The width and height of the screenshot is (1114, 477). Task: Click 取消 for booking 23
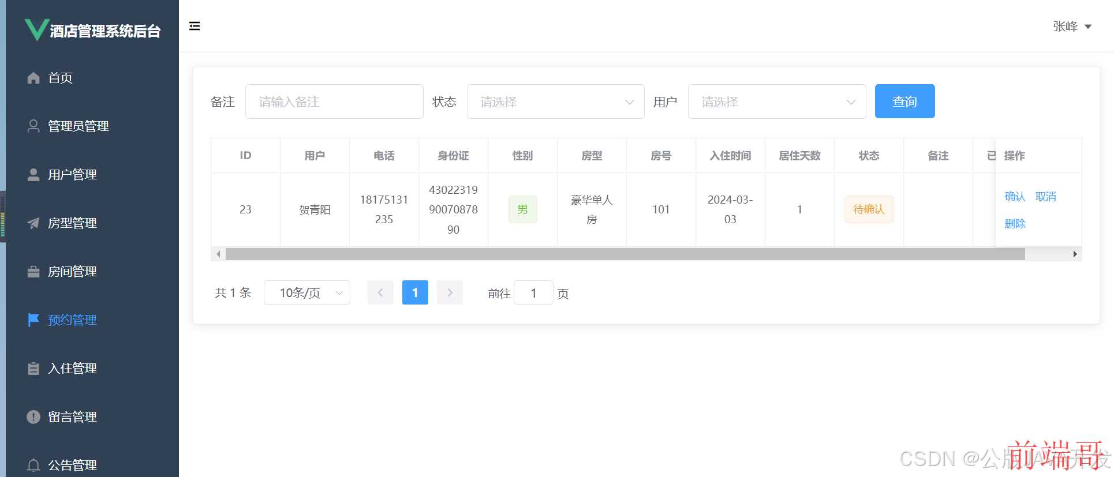[x=1045, y=197]
